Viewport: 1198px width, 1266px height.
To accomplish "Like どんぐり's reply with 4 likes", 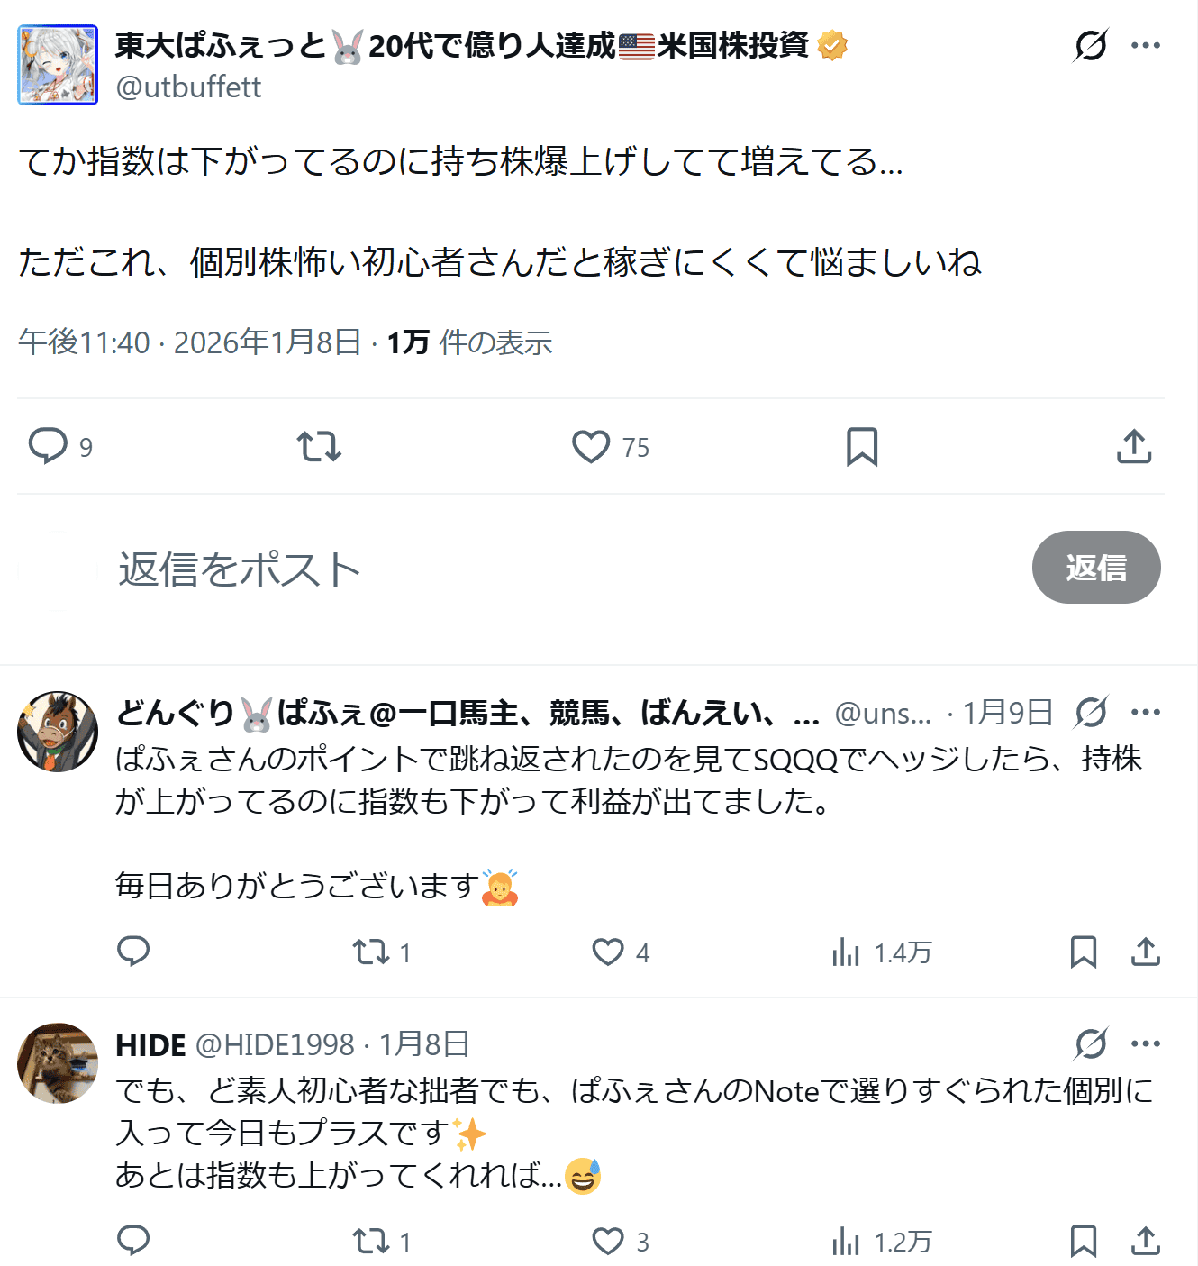I will [621, 952].
